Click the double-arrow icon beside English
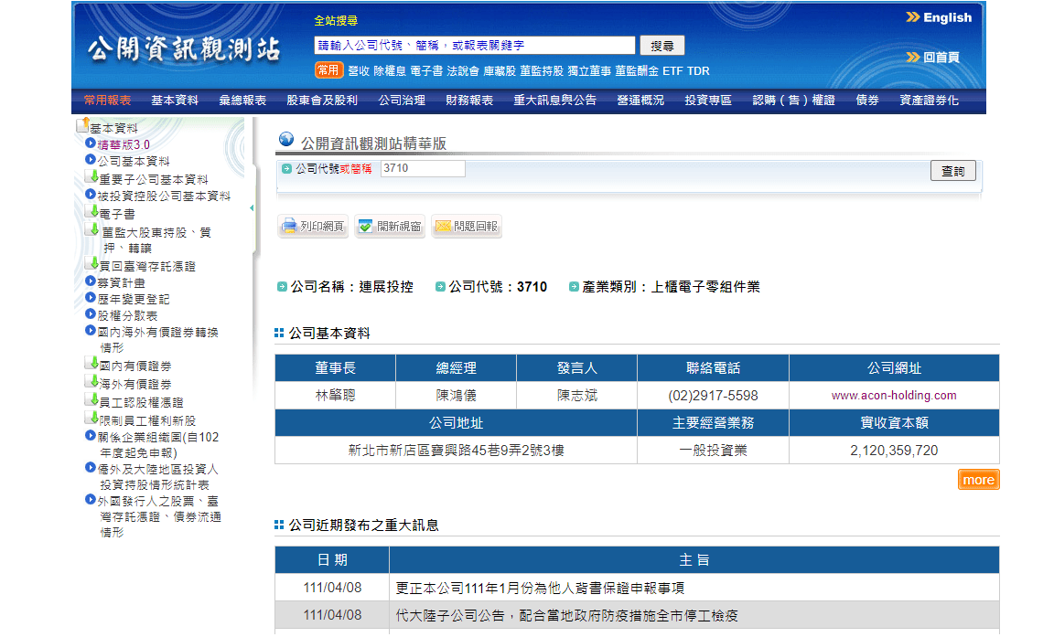The image size is (1054, 637). point(913,17)
